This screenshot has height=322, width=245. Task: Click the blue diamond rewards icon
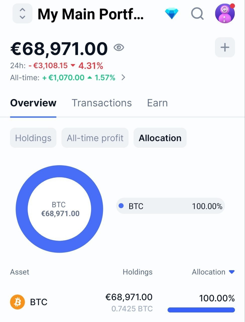pos(172,14)
